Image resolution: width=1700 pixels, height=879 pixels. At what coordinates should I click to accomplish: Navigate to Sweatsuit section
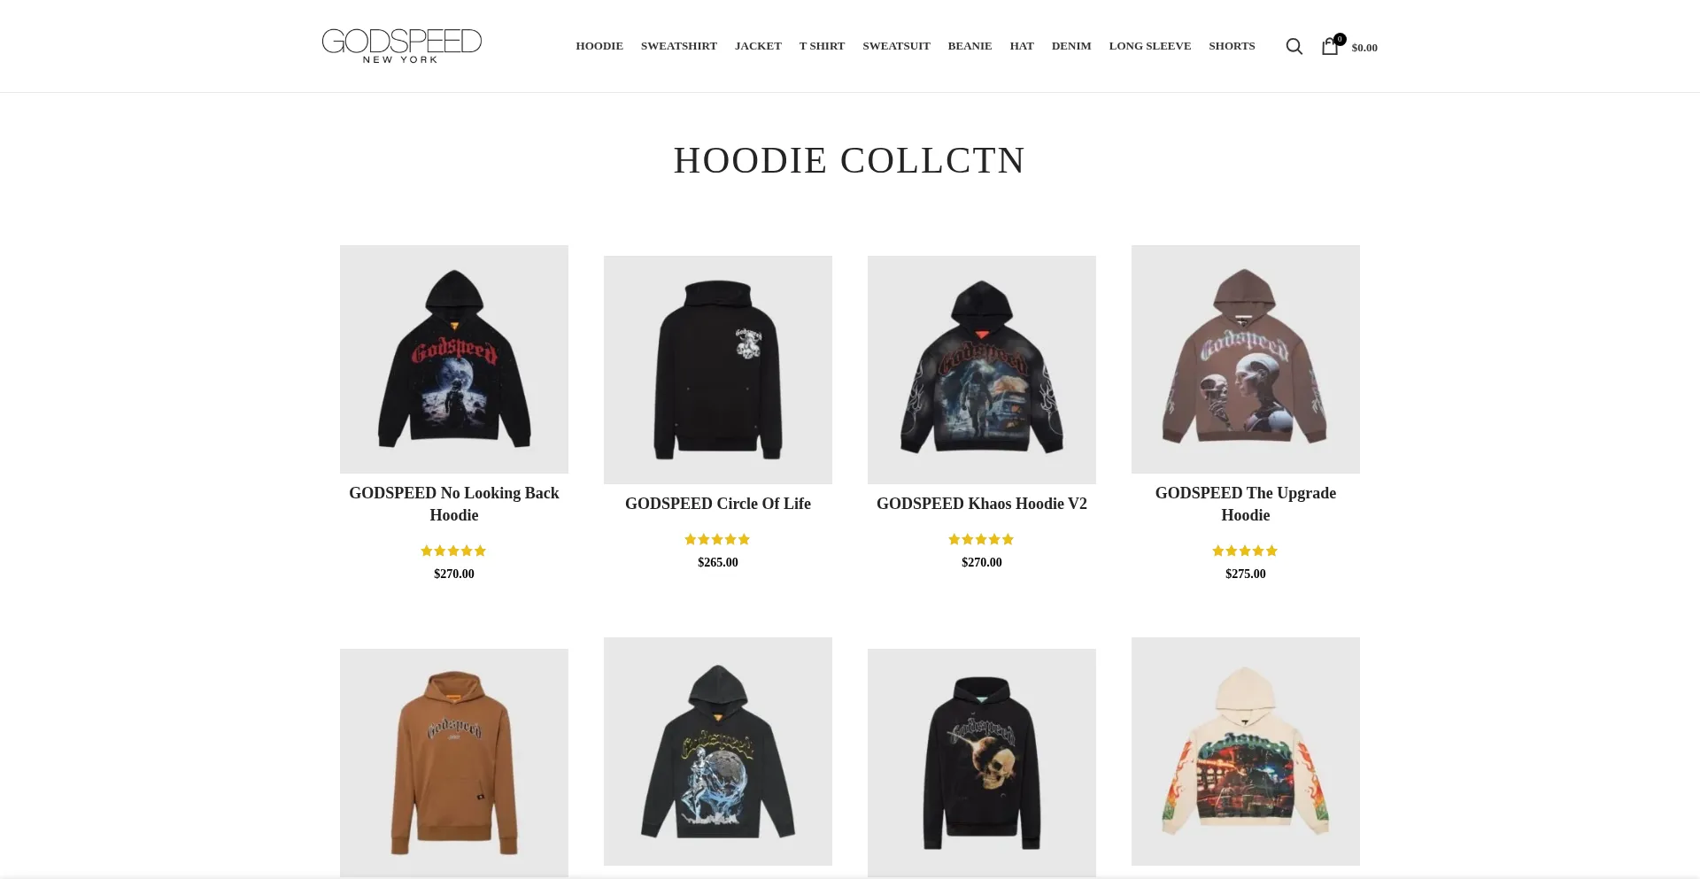[896, 46]
